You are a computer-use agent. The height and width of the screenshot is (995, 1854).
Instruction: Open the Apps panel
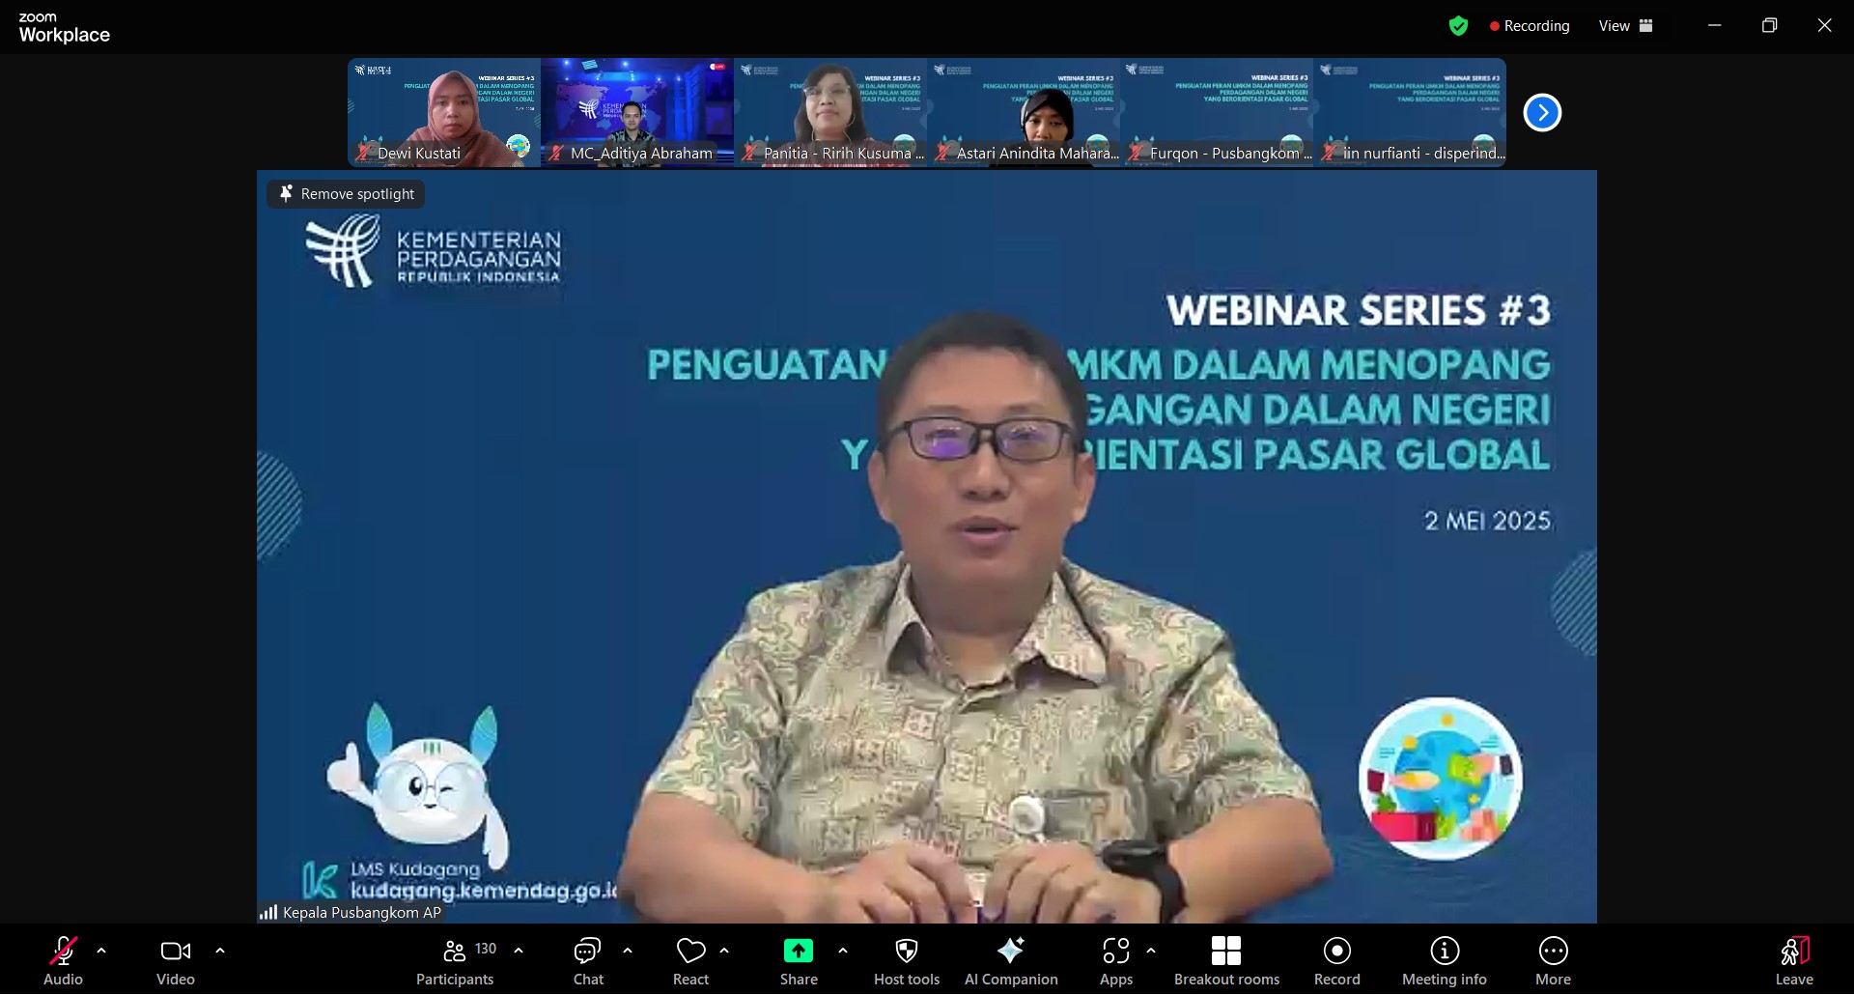point(1115,961)
